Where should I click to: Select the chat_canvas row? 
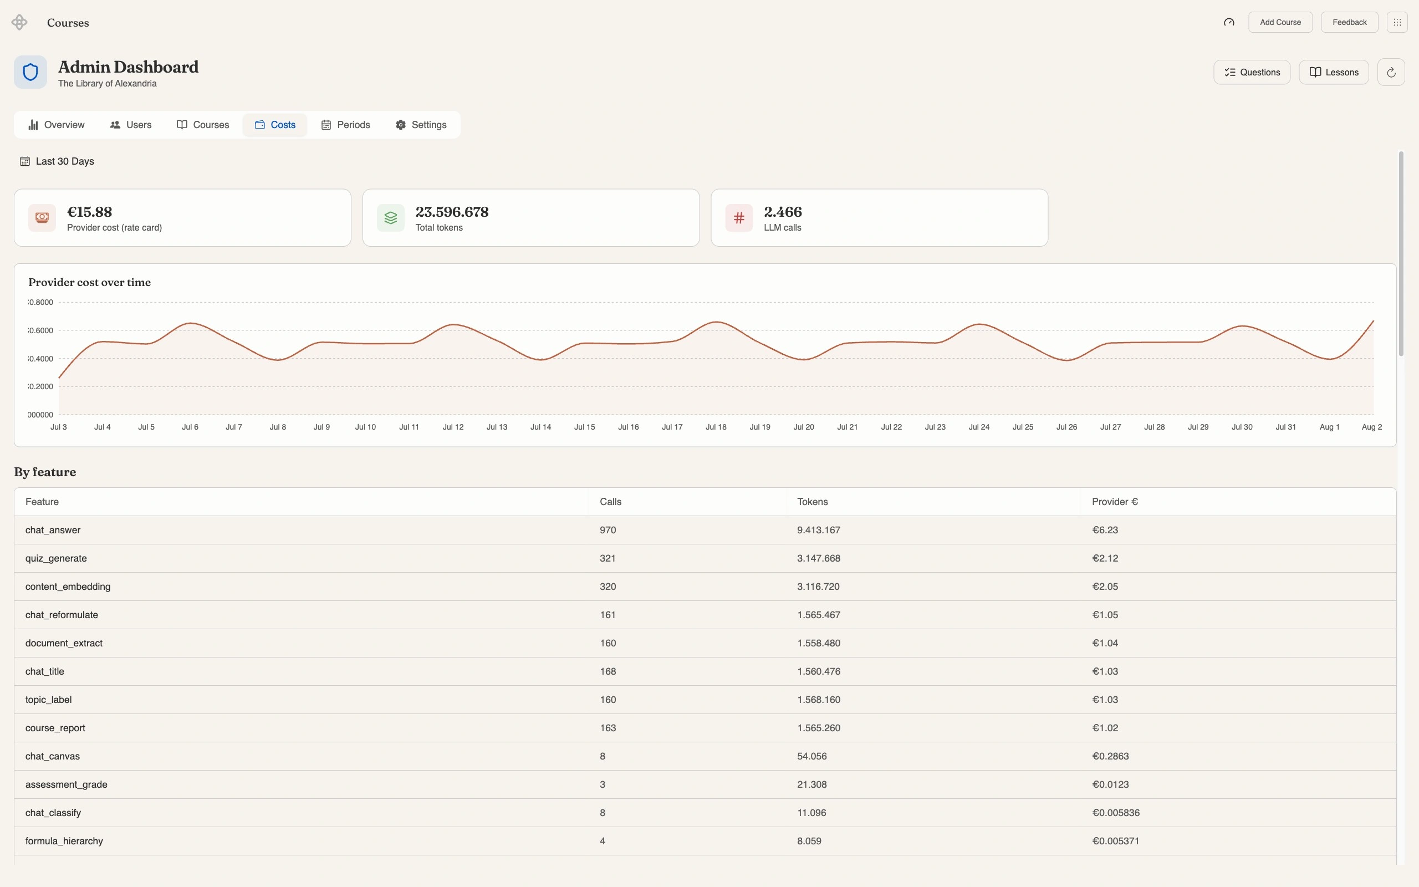(x=705, y=756)
